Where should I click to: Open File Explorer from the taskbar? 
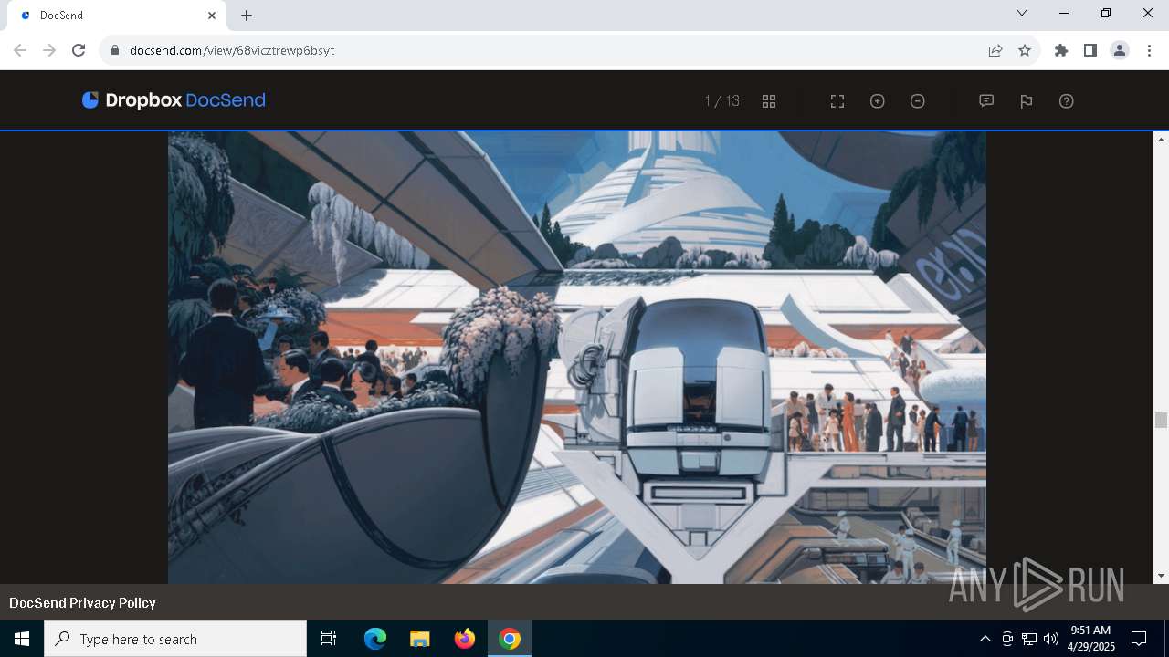pos(420,639)
